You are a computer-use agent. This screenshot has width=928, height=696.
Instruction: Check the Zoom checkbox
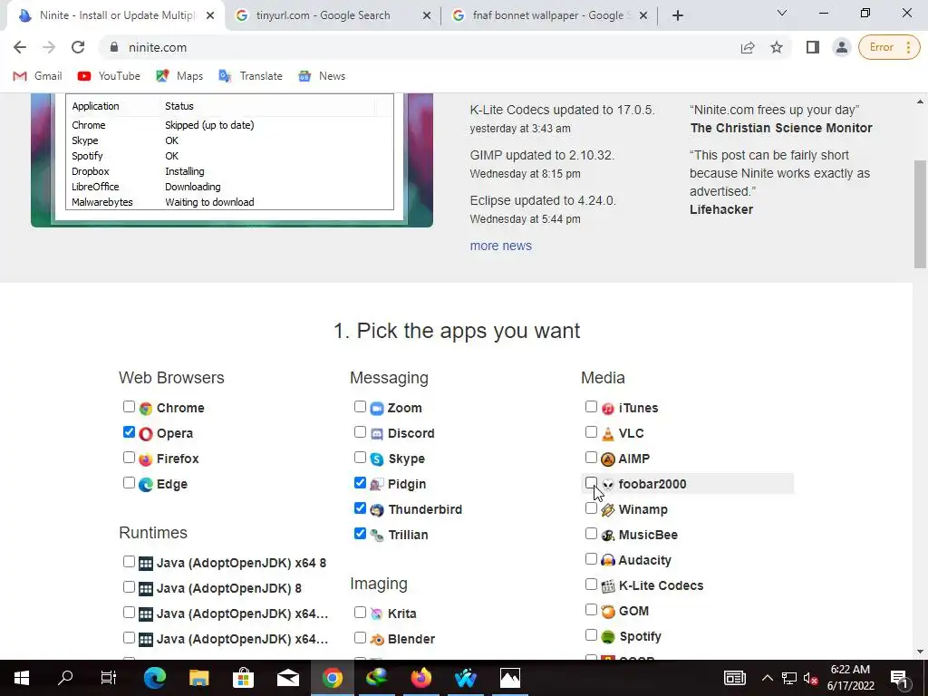360,407
